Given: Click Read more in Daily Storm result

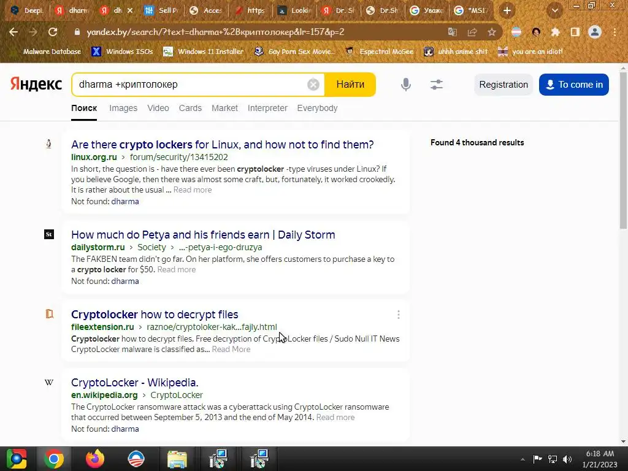Looking at the screenshot, I should click(176, 270).
